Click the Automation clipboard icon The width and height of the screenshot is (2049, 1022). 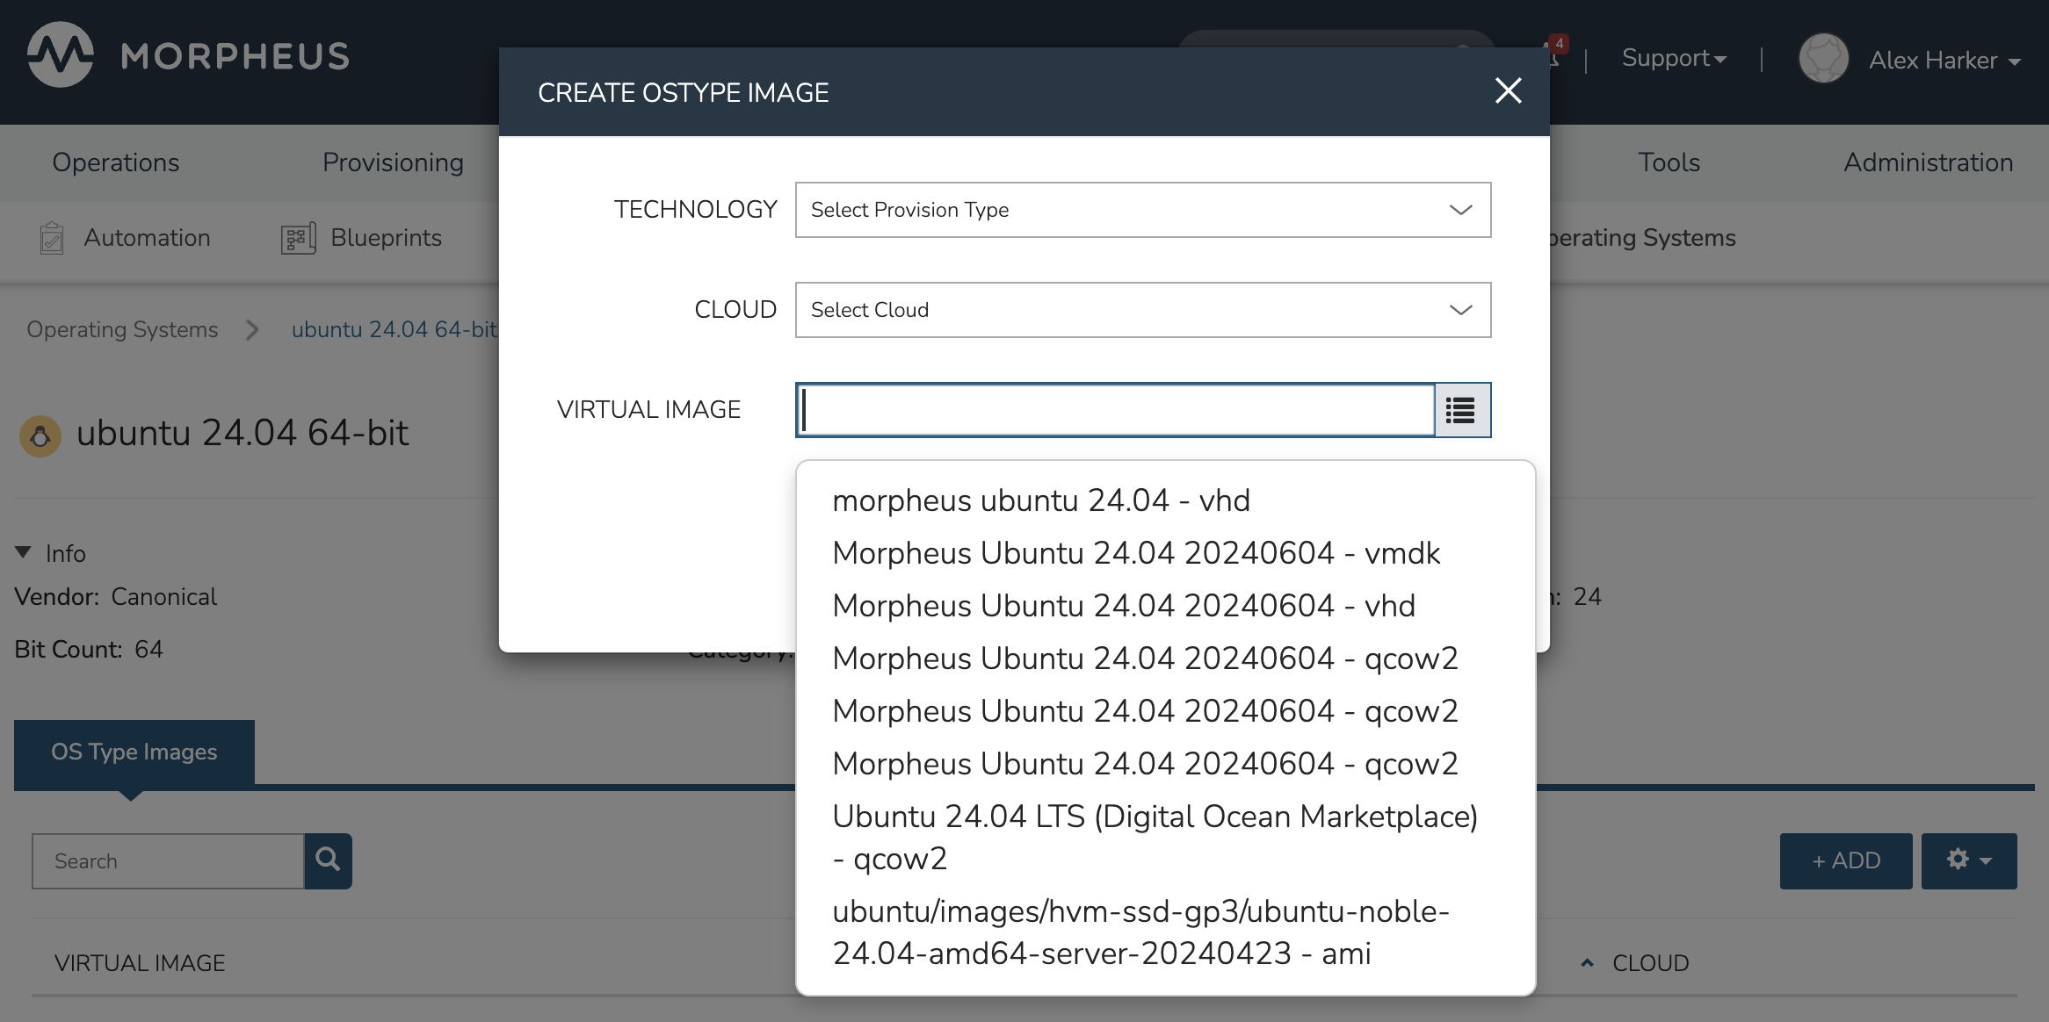coord(52,238)
